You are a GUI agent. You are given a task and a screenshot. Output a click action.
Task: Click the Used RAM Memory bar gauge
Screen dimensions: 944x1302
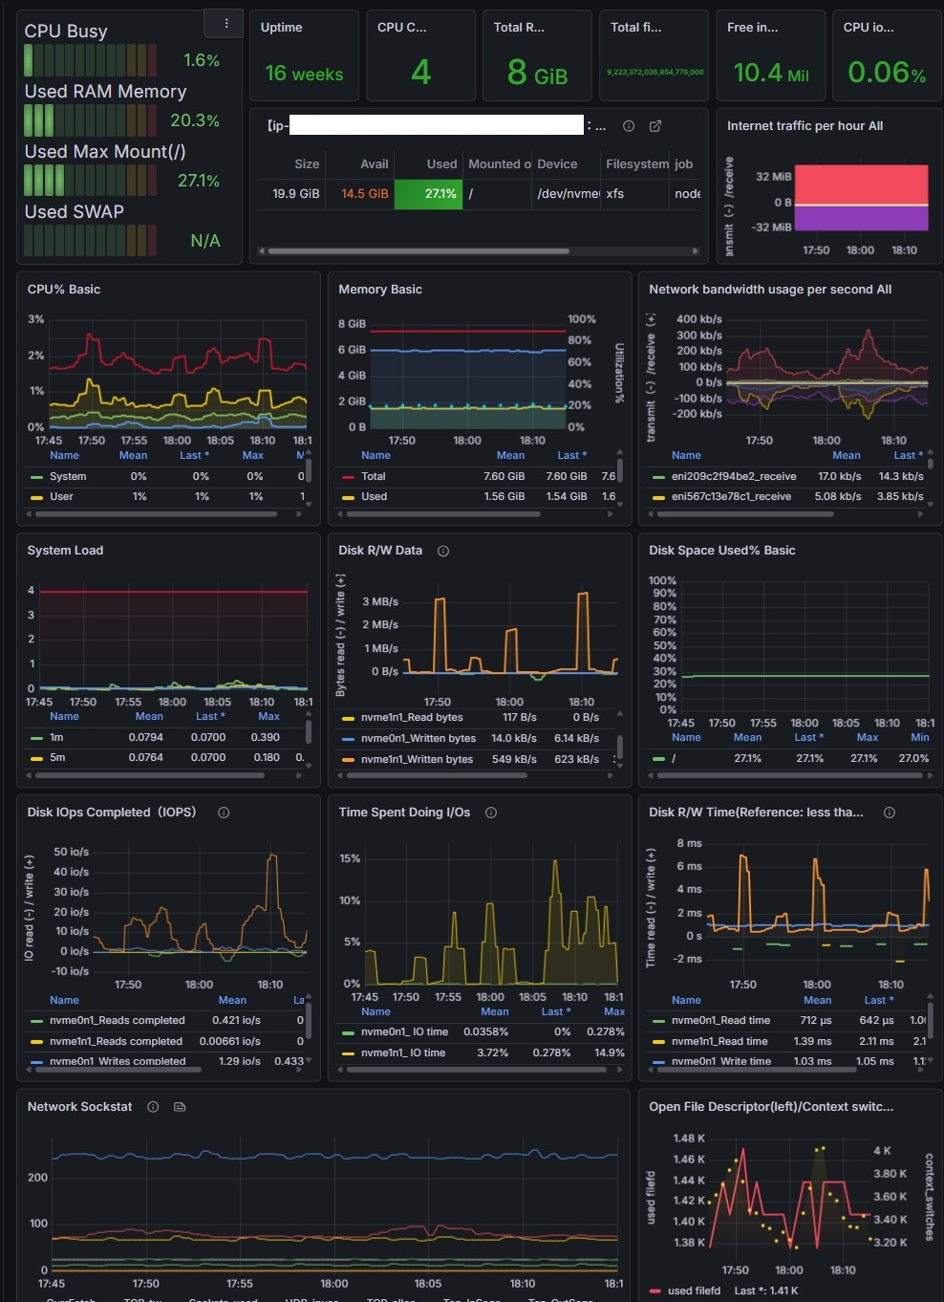[90, 120]
